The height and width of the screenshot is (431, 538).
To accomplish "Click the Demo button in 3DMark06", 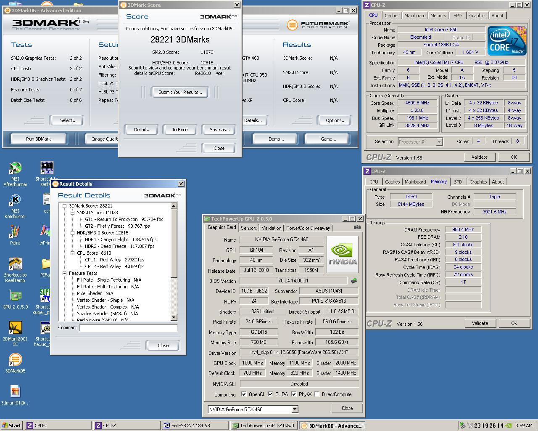I will [x=276, y=139].
